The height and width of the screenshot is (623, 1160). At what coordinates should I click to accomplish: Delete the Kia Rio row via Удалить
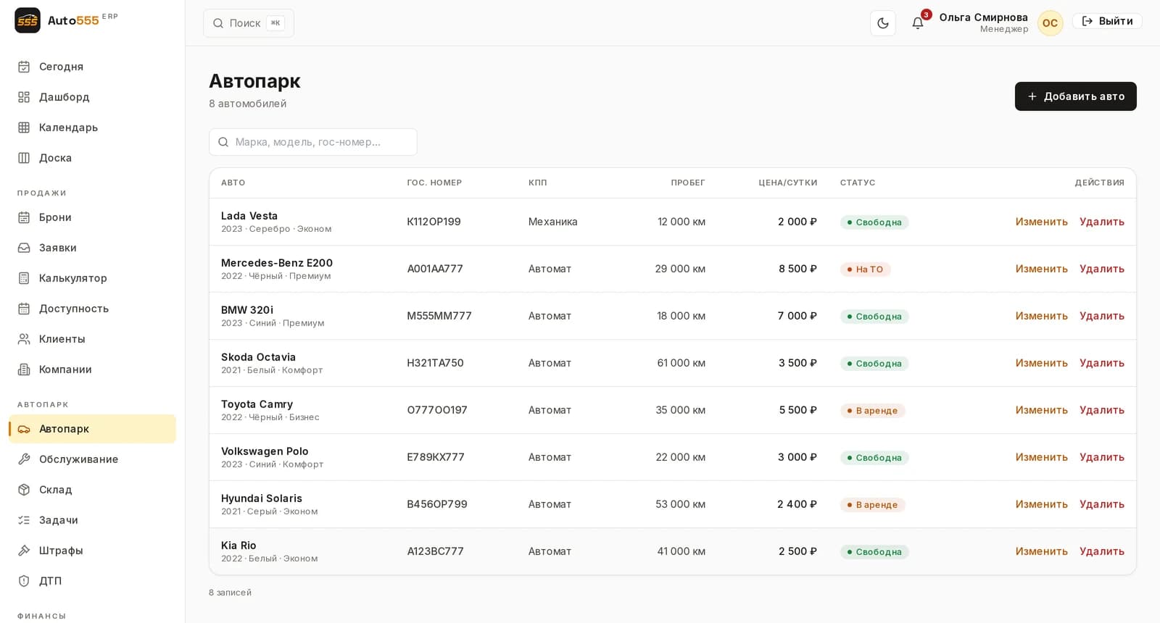pyautogui.click(x=1101, y=551)
